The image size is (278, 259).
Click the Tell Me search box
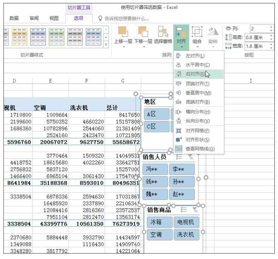[x=123, y=18]
